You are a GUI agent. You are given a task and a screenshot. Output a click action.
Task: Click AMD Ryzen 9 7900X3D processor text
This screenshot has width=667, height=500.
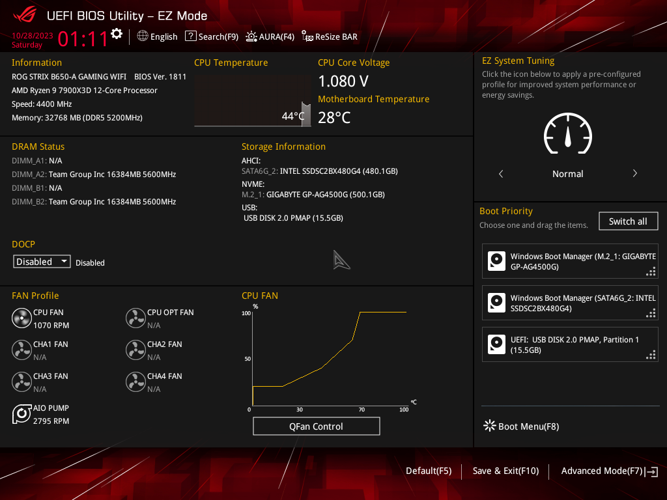click(85, 90)
